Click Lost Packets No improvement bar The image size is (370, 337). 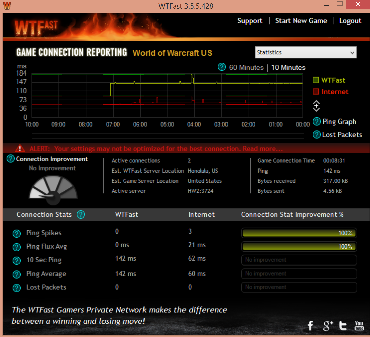tap(299, 287)
